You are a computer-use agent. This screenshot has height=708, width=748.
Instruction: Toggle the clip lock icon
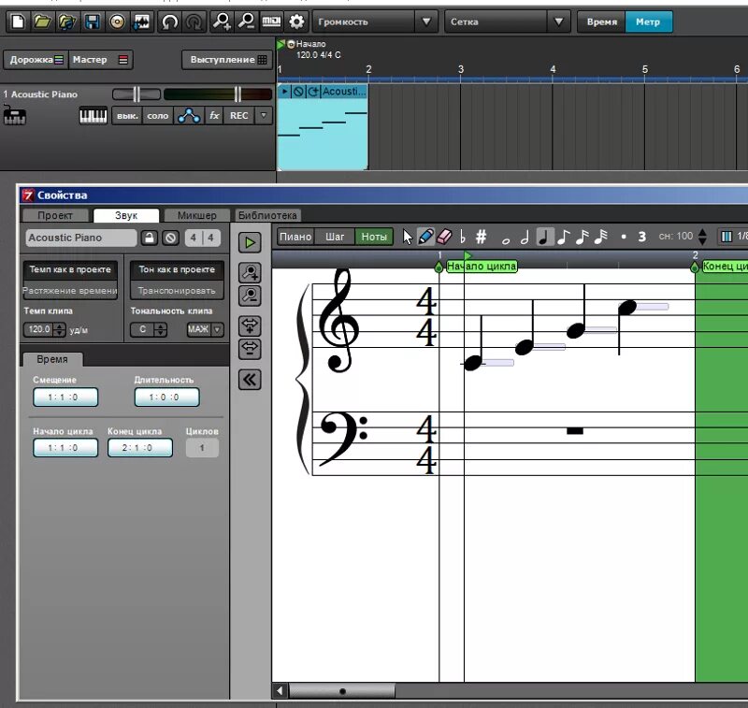[150, 238]
